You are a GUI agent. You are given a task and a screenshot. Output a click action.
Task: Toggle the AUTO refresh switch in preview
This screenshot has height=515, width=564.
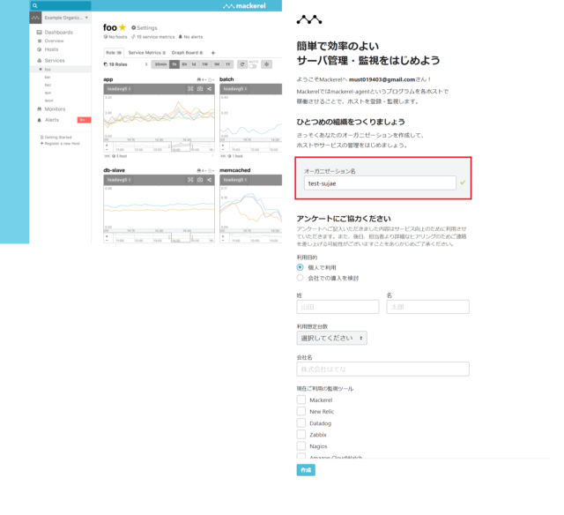point(253,65)
